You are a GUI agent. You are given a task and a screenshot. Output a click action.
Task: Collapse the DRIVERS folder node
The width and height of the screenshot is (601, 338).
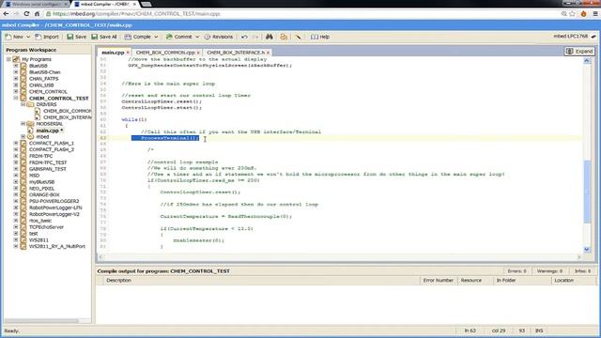23,104
